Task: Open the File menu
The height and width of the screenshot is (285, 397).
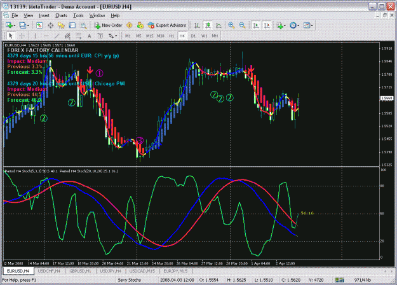Action: coord(15,15)
